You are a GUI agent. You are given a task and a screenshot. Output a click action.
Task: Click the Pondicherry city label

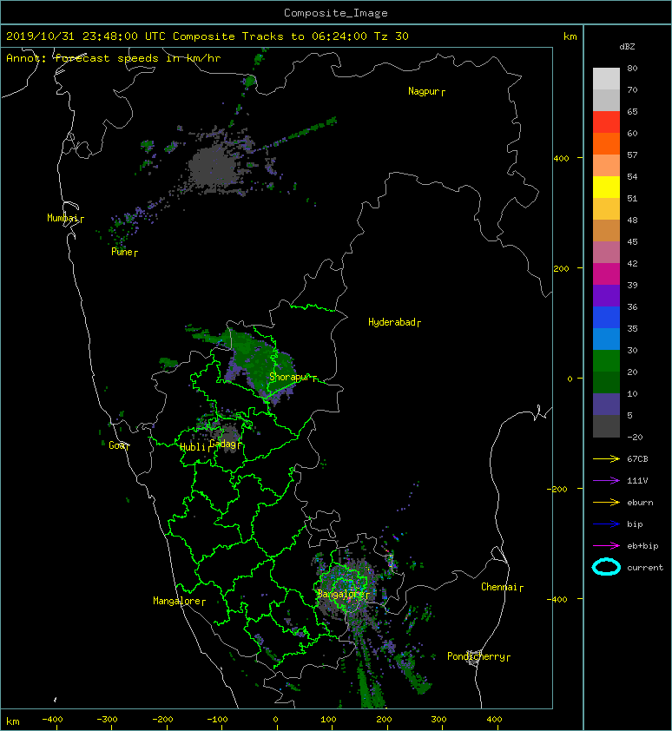tap(476, 656)
